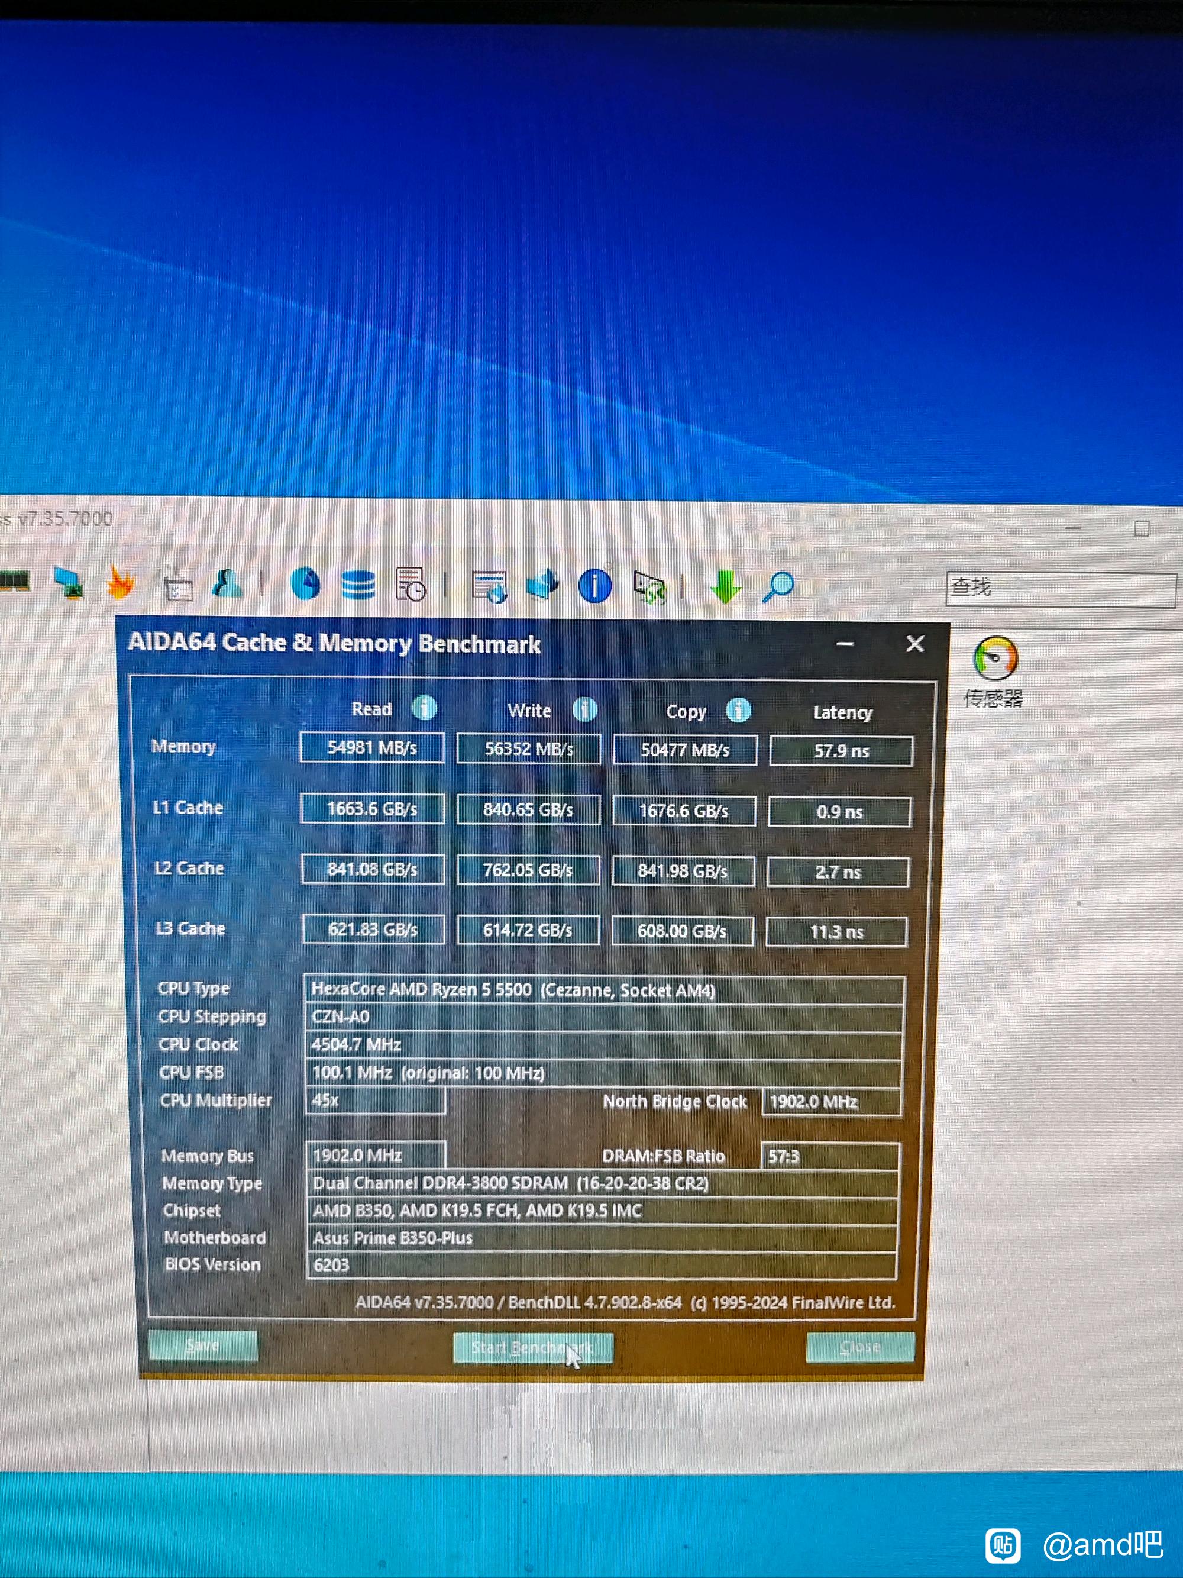Click the info icon next to Write
1183x1578 pixels.
[585, 710]
